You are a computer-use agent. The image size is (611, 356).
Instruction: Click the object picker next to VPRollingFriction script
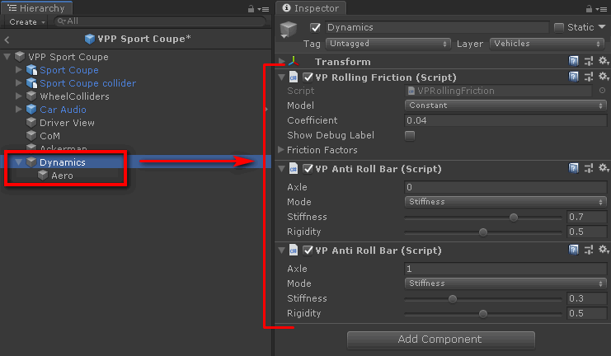[x=602, y=91]
